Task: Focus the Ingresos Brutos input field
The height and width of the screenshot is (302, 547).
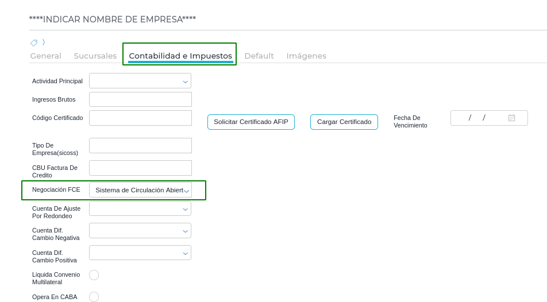Action: 140,99
